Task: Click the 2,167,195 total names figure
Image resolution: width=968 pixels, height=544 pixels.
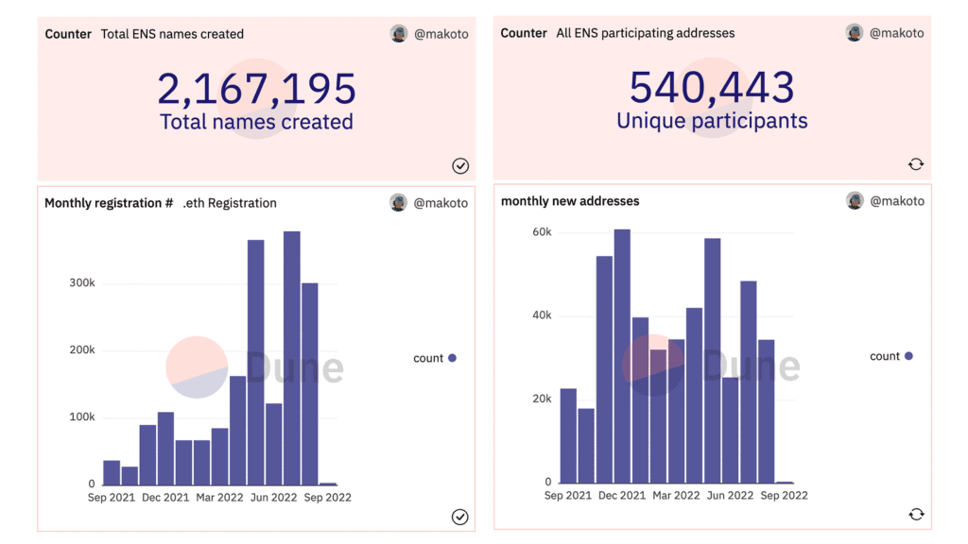Action: click(255, 86)
